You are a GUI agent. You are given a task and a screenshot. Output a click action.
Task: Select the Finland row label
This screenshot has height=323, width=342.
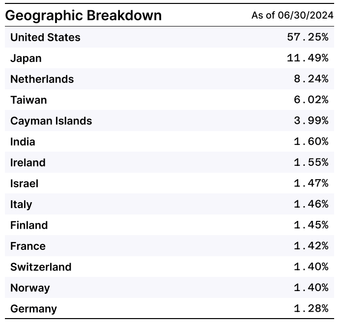click(x=29, y=225)
